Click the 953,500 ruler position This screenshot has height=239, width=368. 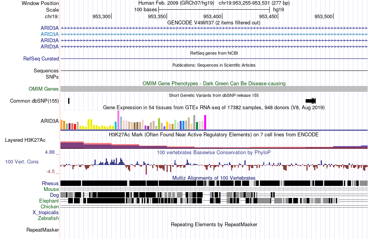(323, 16)
